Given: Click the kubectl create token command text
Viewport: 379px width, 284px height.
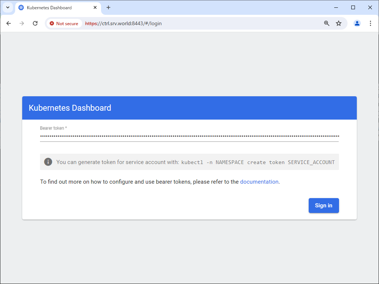Looking at the screenshot, I should (x=258, y=162).
